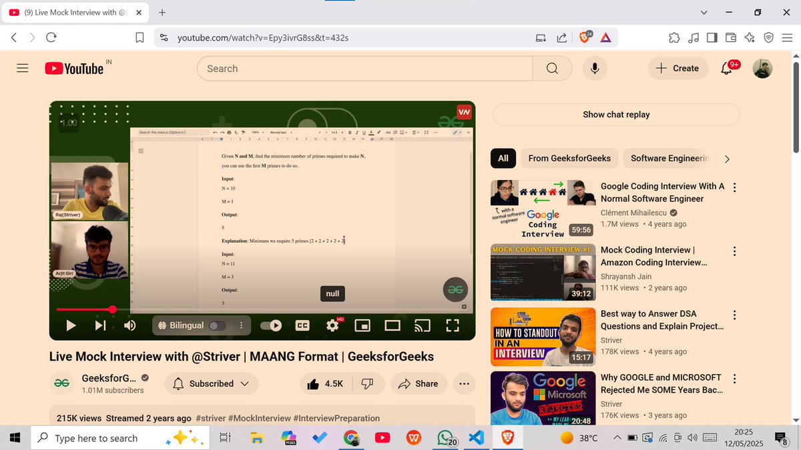Image resolution: width=801 pixels, height=450 pixels.
Task: Open Why GOOGLE and MICROSOFT Rejected title
Action: (x=661, y=383)
